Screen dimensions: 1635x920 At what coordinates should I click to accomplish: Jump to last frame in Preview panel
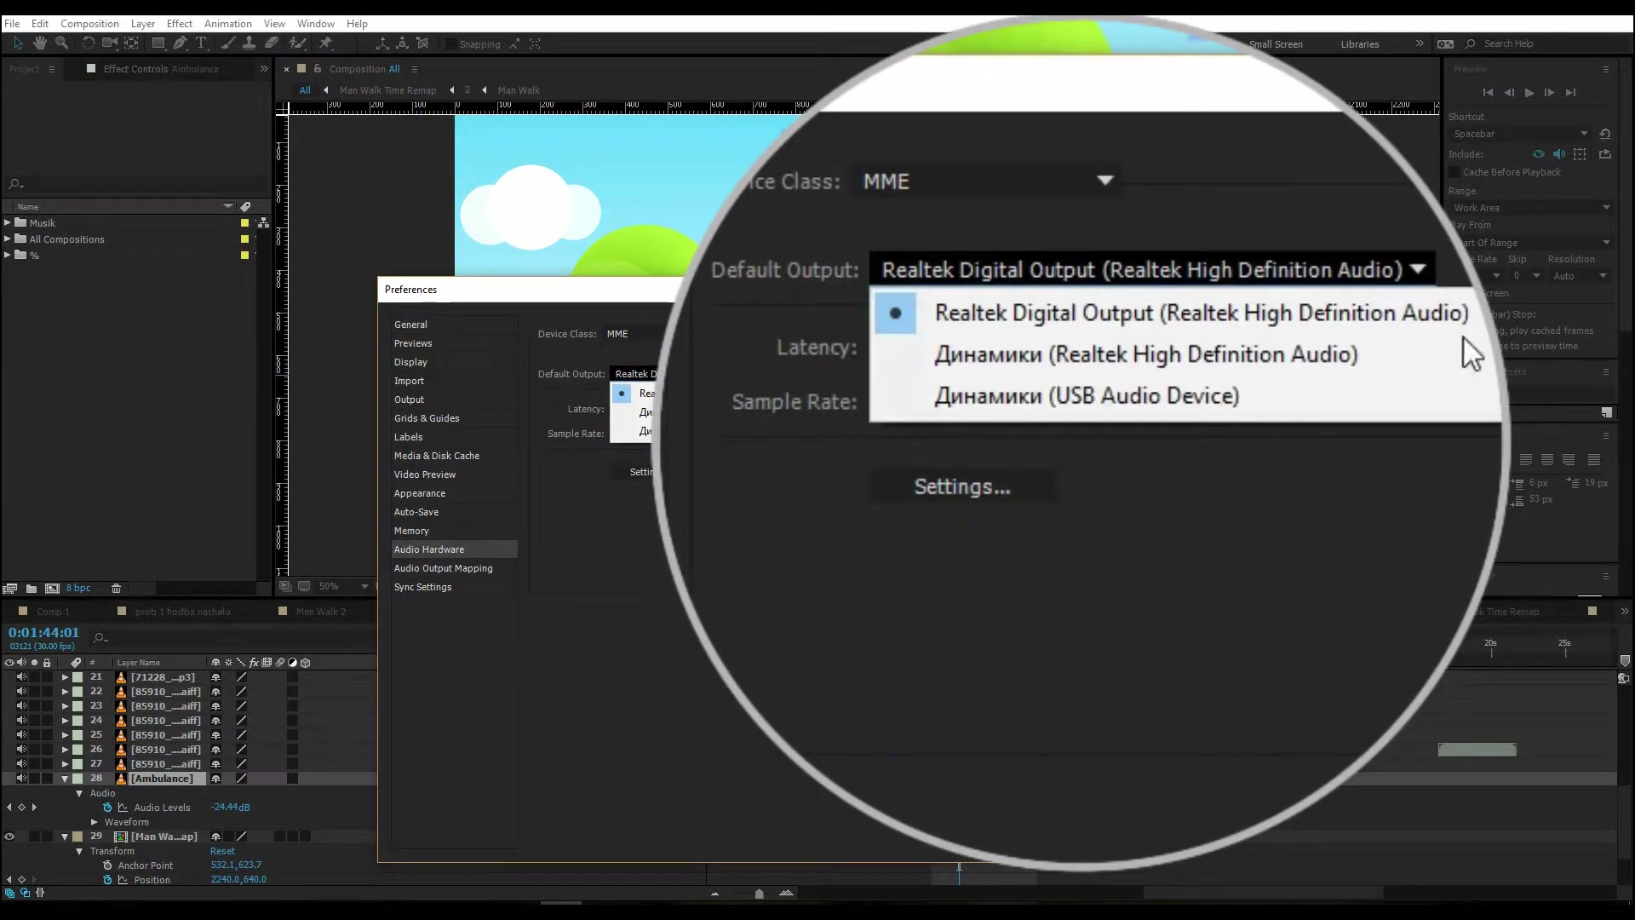click(1571, 93)
